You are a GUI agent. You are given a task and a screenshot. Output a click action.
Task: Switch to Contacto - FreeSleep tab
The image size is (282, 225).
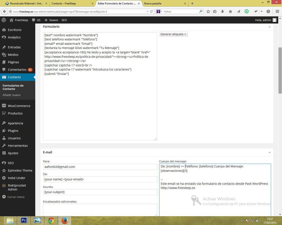coord(72,3)
